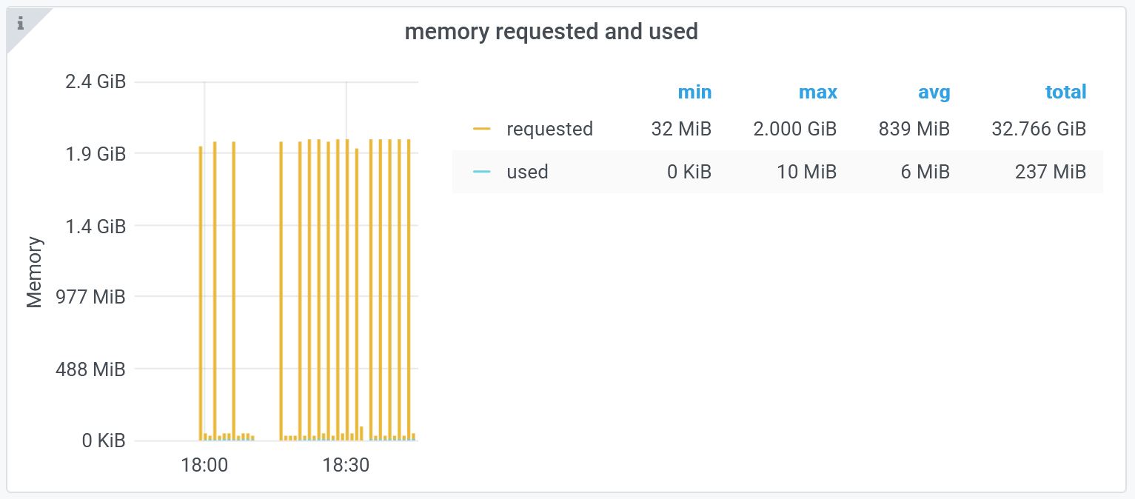Click used max value 10 MiB

807,173
